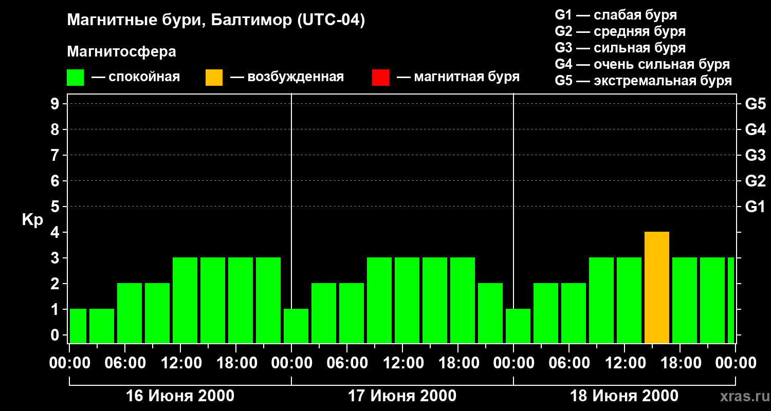The image size is (771, 411).
Task: Click the 'Магнитосфера' heading
Action: tap(121, 52)
